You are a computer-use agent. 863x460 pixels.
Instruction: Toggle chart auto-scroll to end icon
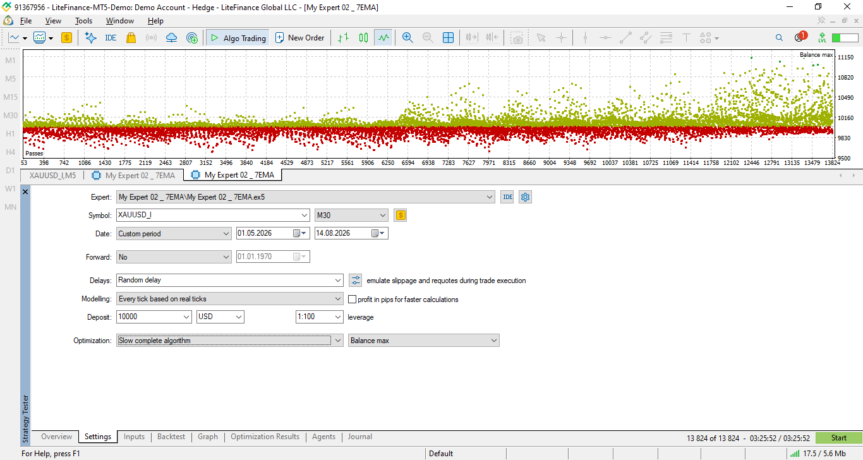(x=472, y=38)
